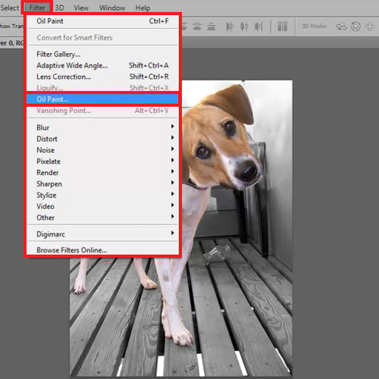Open the Window menu
Image resolution: width=379 pixels, height=379 pixels.
[112, 8]
